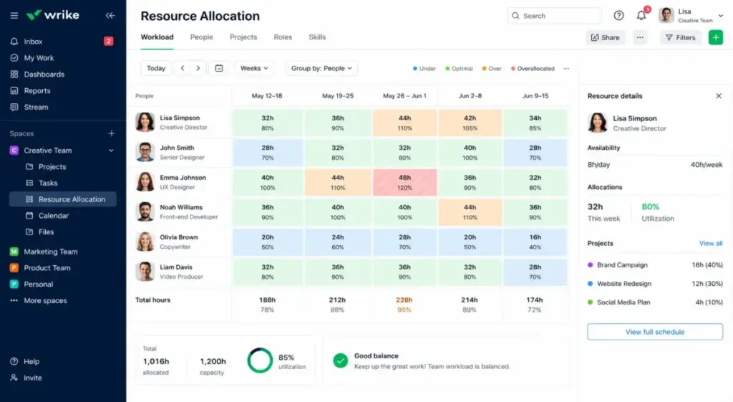733x402 pixels.
Task: Open Help in the sidebar
Action: click(x=31, y=362)
